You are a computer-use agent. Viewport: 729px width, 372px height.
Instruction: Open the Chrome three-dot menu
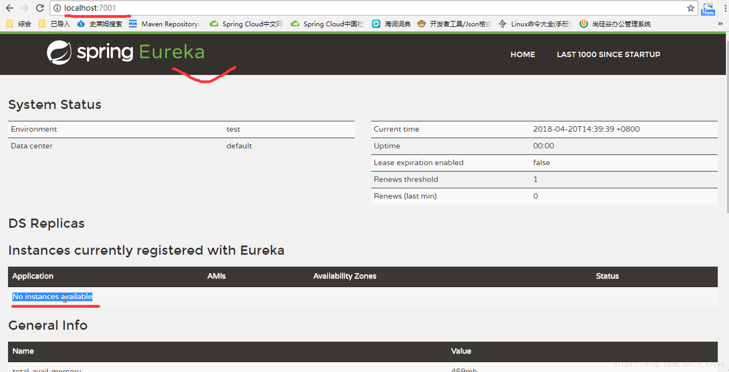click(x=725, y=8)
